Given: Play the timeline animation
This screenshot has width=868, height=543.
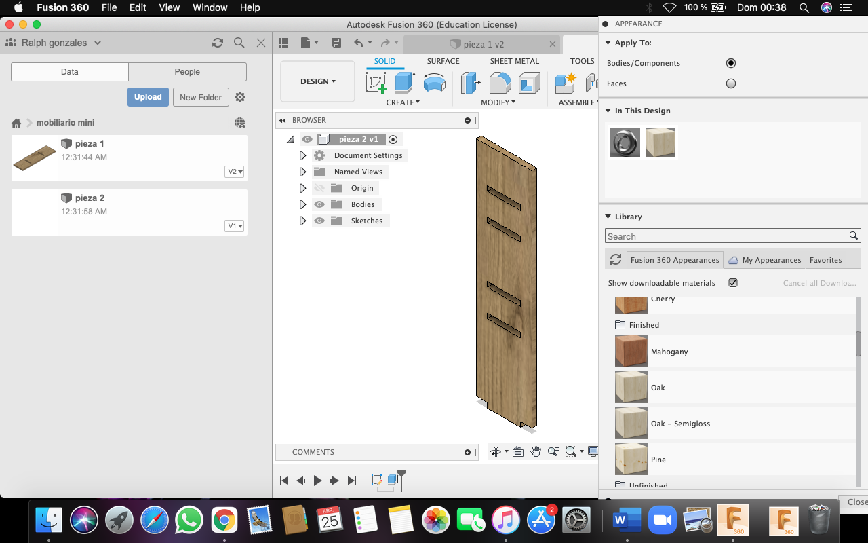Looking at the screenshot, I should coord(317,481).
